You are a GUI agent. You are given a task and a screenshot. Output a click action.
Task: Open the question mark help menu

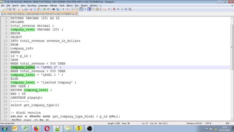(x=101, y=5)
